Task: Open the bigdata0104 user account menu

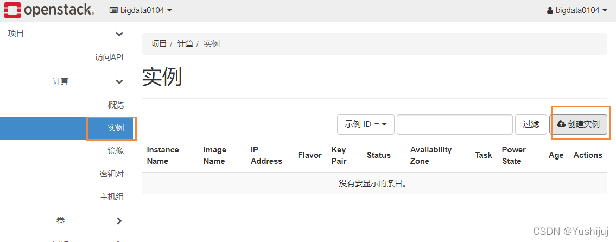Action: point(577,10)
